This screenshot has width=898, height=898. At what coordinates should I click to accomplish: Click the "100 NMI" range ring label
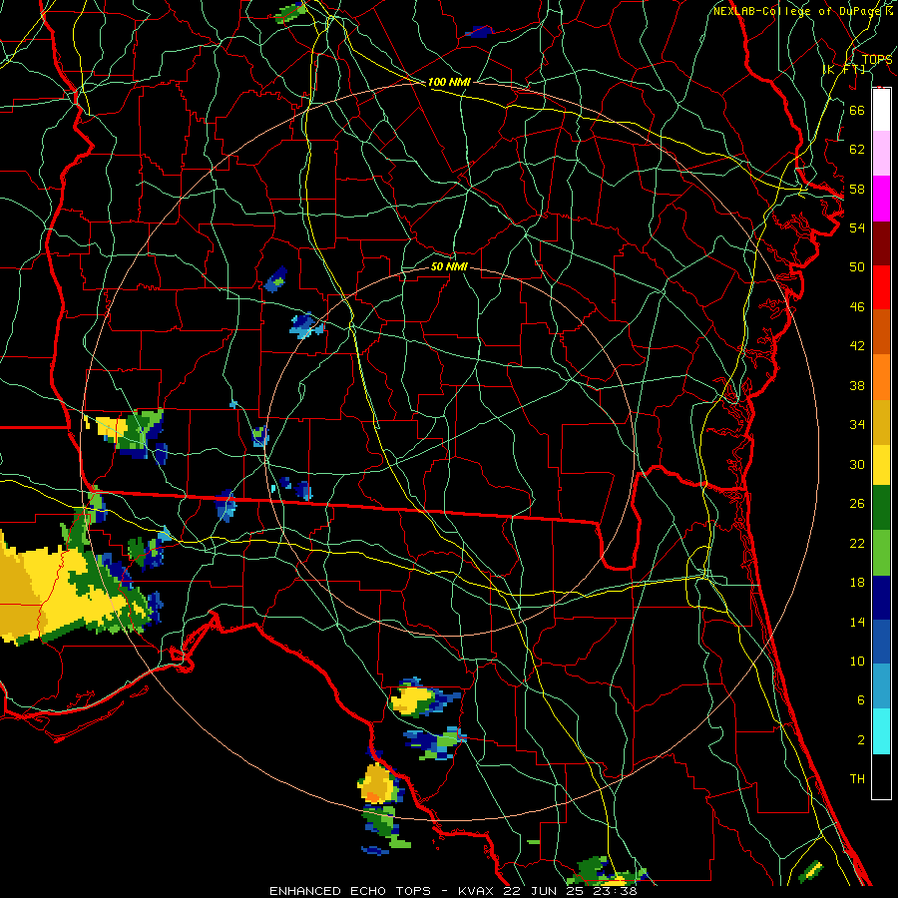pyautogui.click(x=449, y=82)
